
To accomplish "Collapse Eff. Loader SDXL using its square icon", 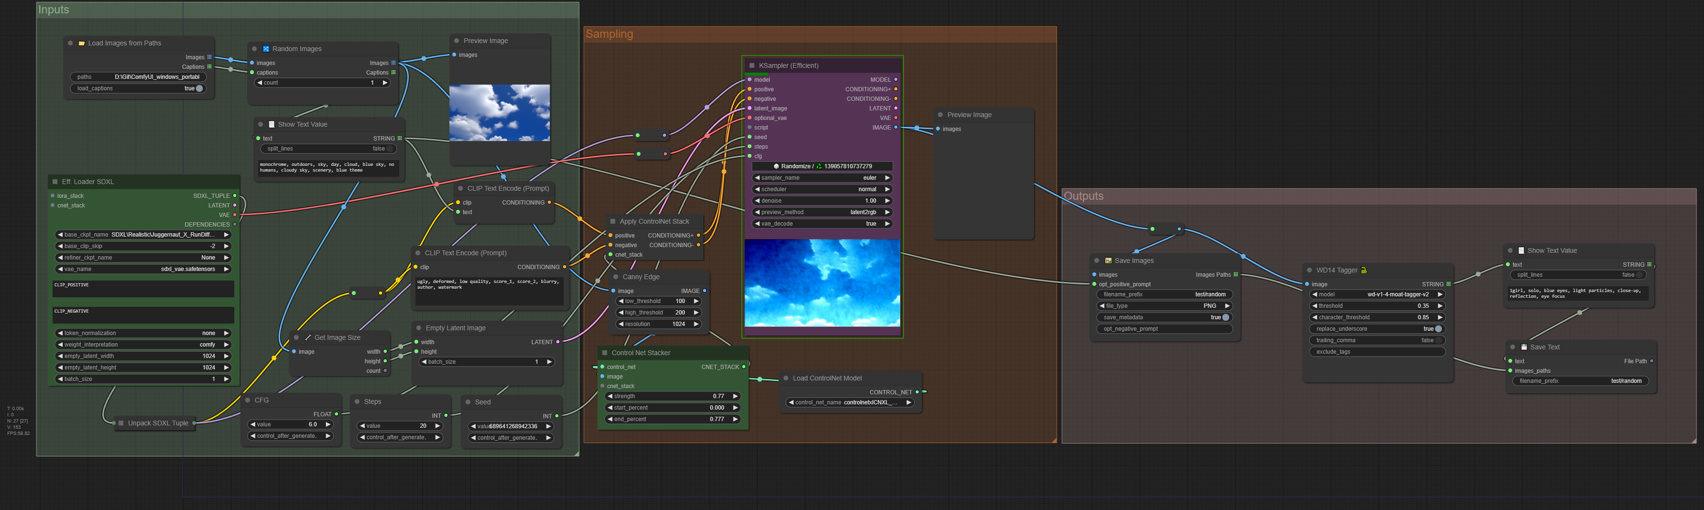I will click(x=55, y=181).
